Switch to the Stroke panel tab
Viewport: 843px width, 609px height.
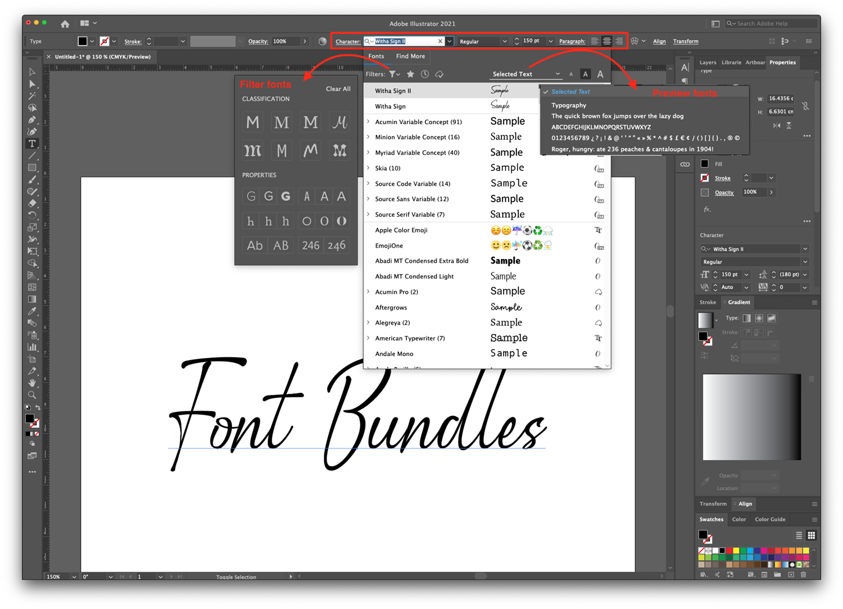click(x=707, y=302)
